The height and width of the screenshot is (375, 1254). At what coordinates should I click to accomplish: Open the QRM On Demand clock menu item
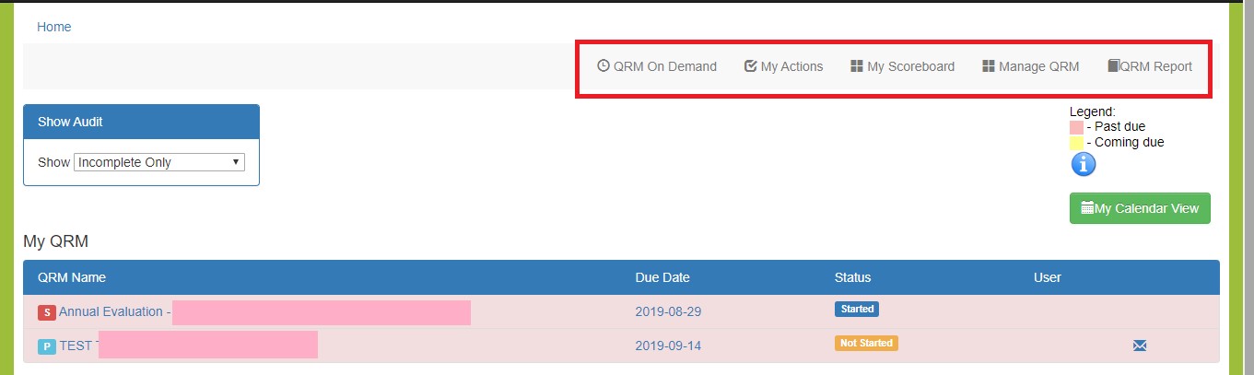point(656,66)
